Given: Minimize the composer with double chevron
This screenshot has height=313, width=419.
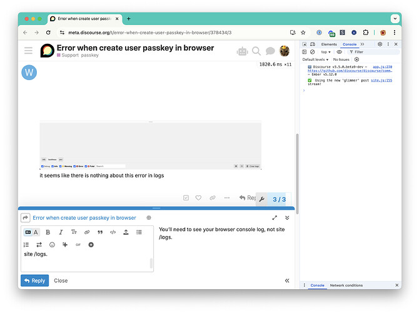Looking at the screenshot, I should coord(287,218).
